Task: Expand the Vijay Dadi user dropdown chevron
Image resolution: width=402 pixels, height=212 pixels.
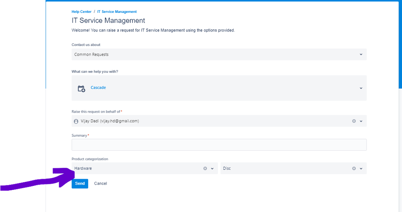Action: pyautogui.click(x=361, y=121)
